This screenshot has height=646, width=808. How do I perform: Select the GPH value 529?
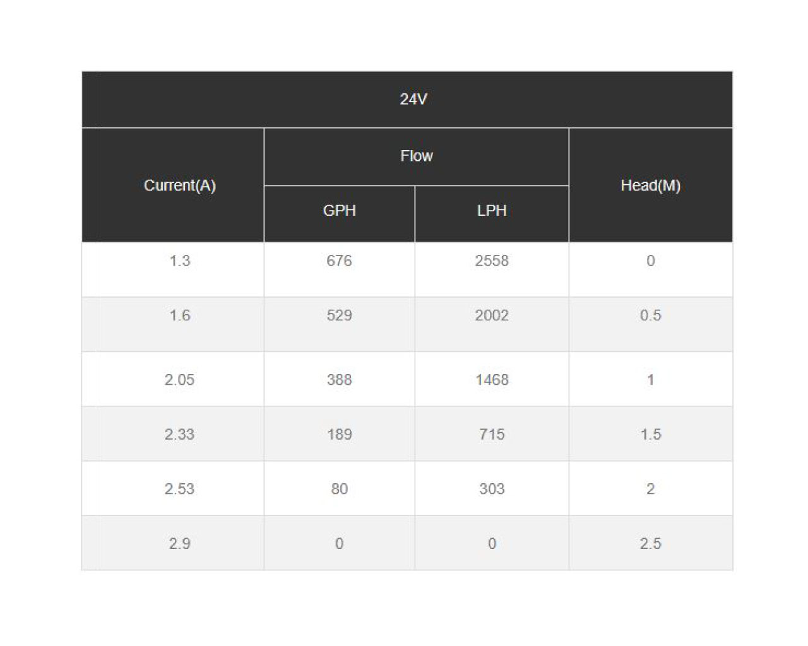pos(339,315)
